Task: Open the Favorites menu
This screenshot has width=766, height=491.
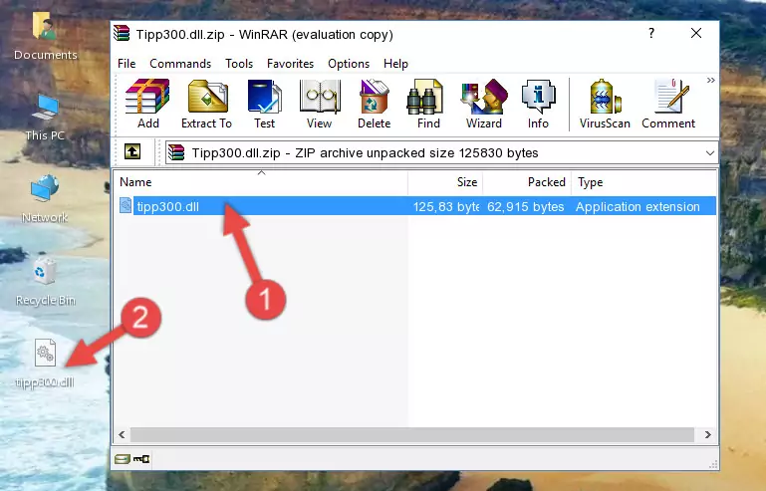Action: coord(290,64)
